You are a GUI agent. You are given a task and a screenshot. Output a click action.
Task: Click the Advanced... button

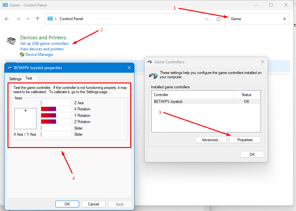coord(212,140)
